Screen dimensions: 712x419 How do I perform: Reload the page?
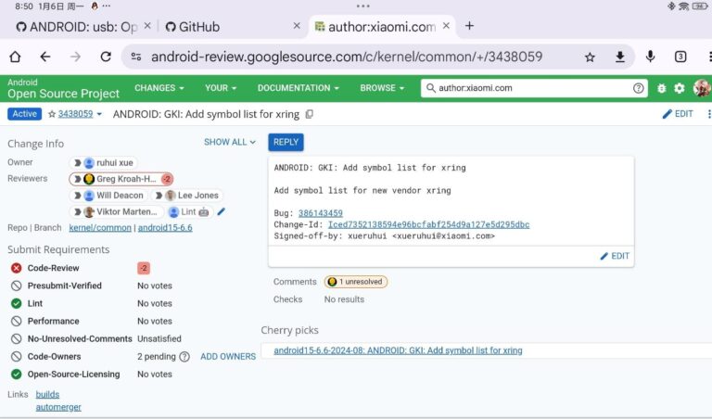point(106,57)
